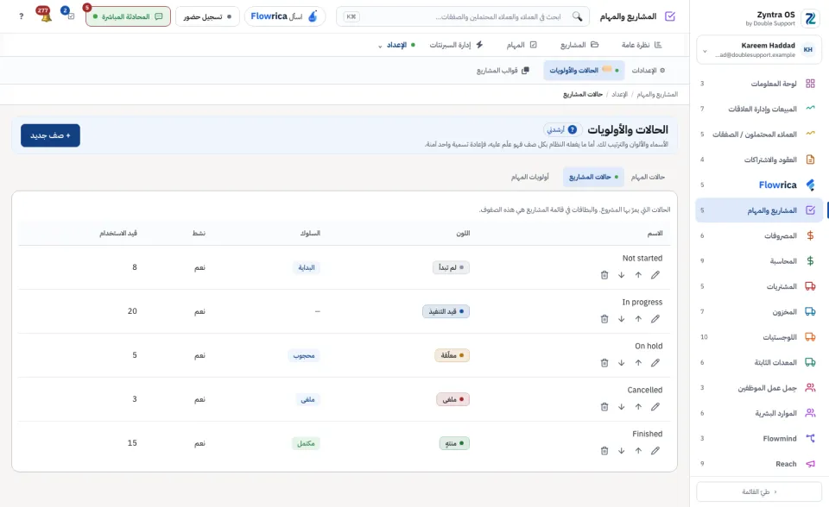Switch to أولويات المهام tab
The width and height of the screenshot is (829, 507).
coord(529,177)
